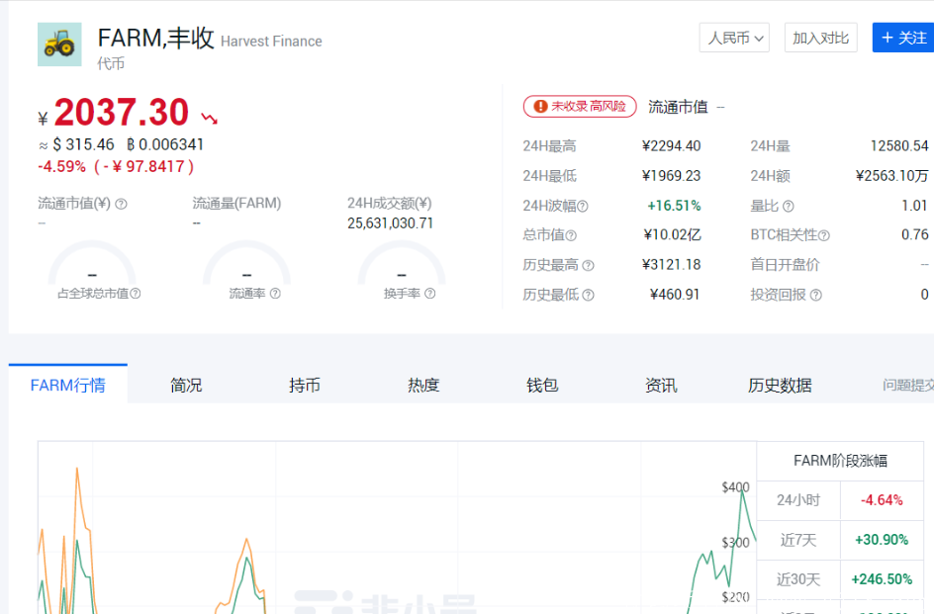Open the 持币 tab
Viewport: 934px width, 614px height.
click(305, 386)
